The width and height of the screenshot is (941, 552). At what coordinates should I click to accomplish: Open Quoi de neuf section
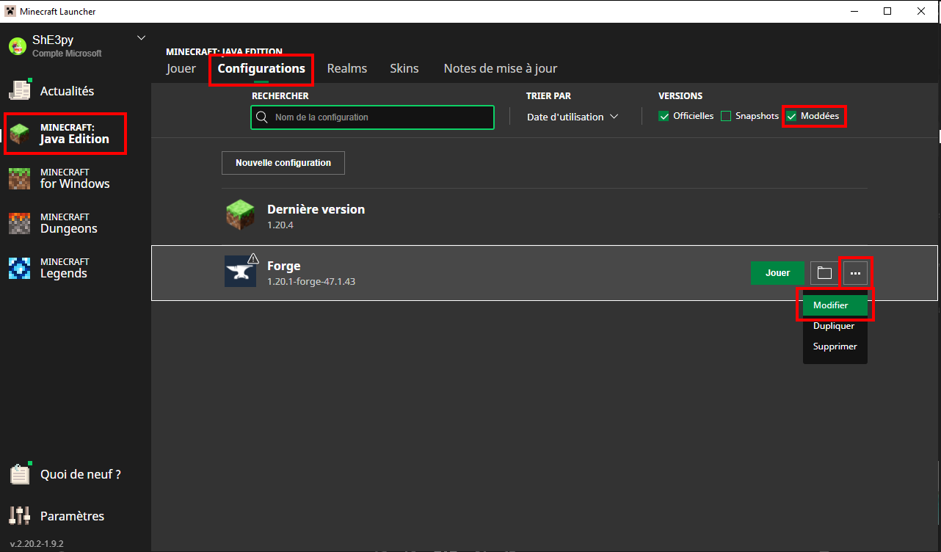tap(66, 474)
